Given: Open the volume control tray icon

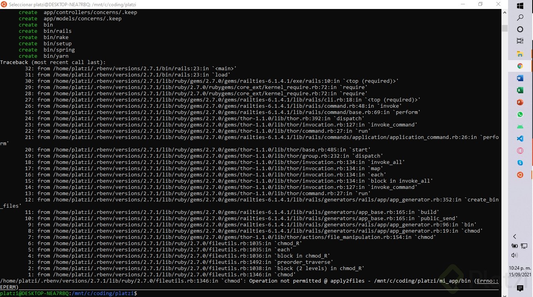Looking at the screenshot, I should pos(515,255).
